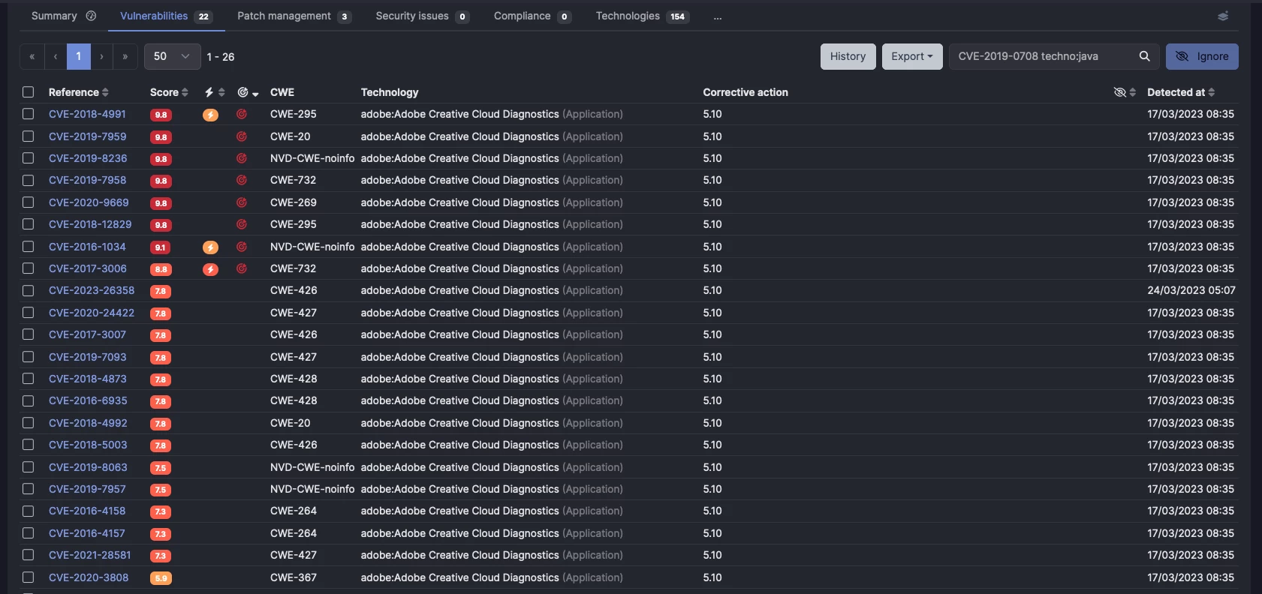Sort by target icon column header
The height and width of the screenshot is (594, 1262).
(x=248, y=92)
